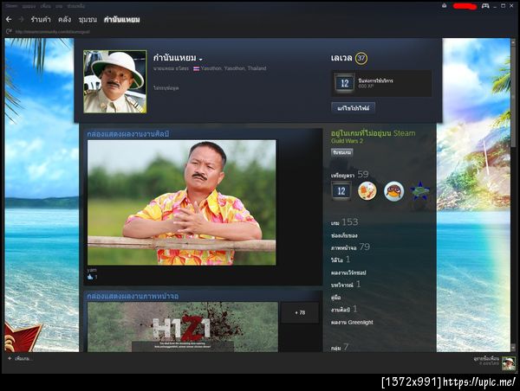The image size is (520, 391).
Task: Switch to Big Picture mode controller icon
Action: tap(485, 6)
